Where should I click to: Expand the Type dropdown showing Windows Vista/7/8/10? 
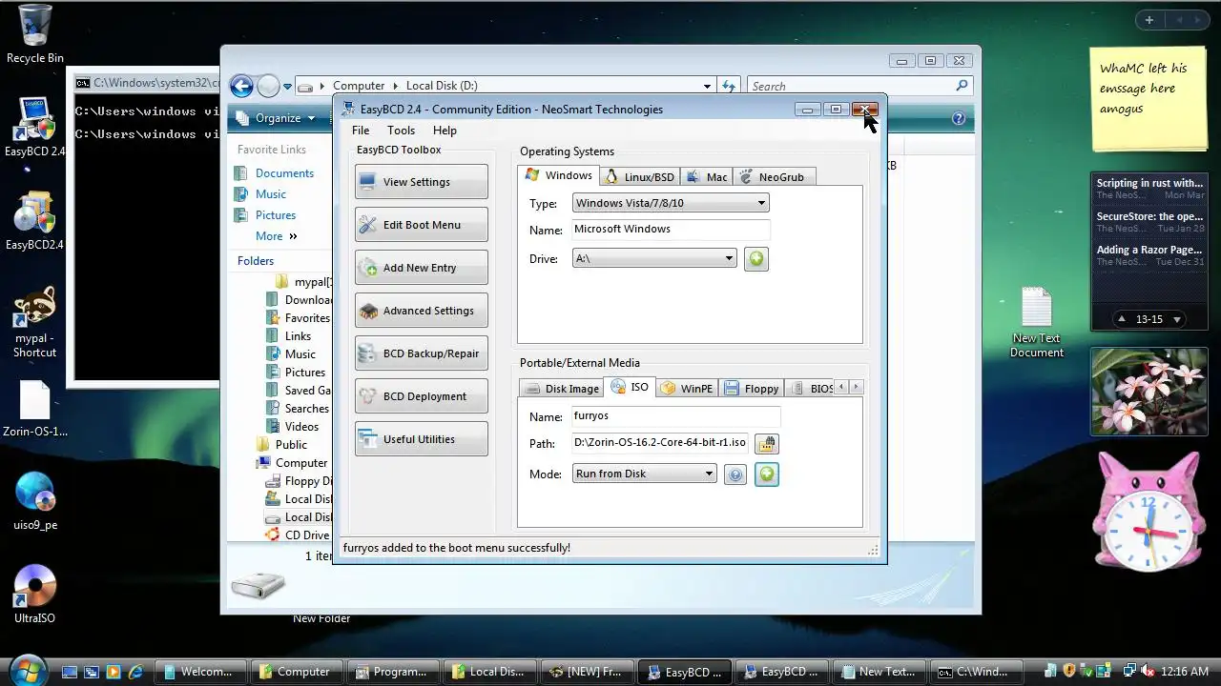click(x=671, y=203)
